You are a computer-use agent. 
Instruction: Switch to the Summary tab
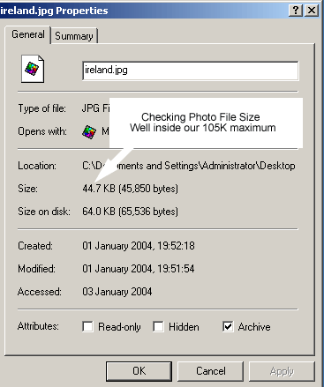pos(74,36)
